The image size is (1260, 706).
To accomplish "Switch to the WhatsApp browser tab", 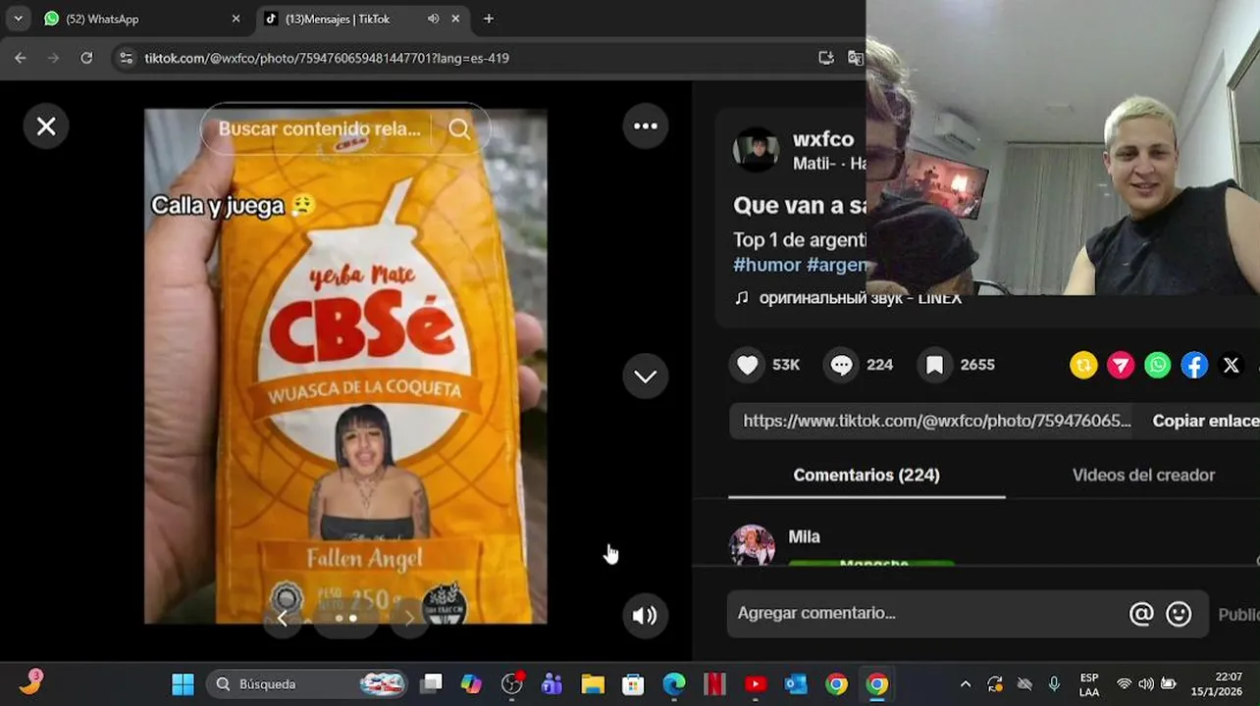I will pyautogui.click(x=142, y=19).
